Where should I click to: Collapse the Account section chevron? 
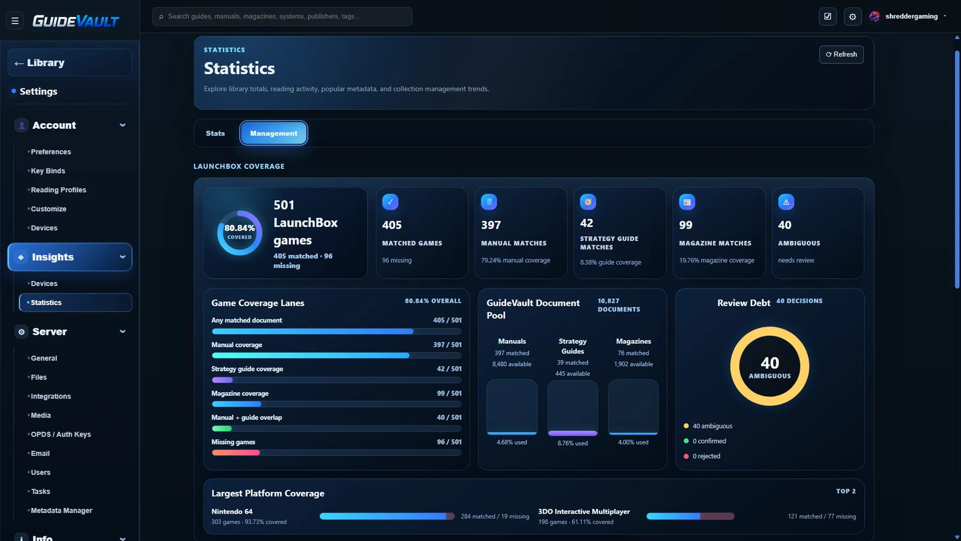tap(123, 126)
